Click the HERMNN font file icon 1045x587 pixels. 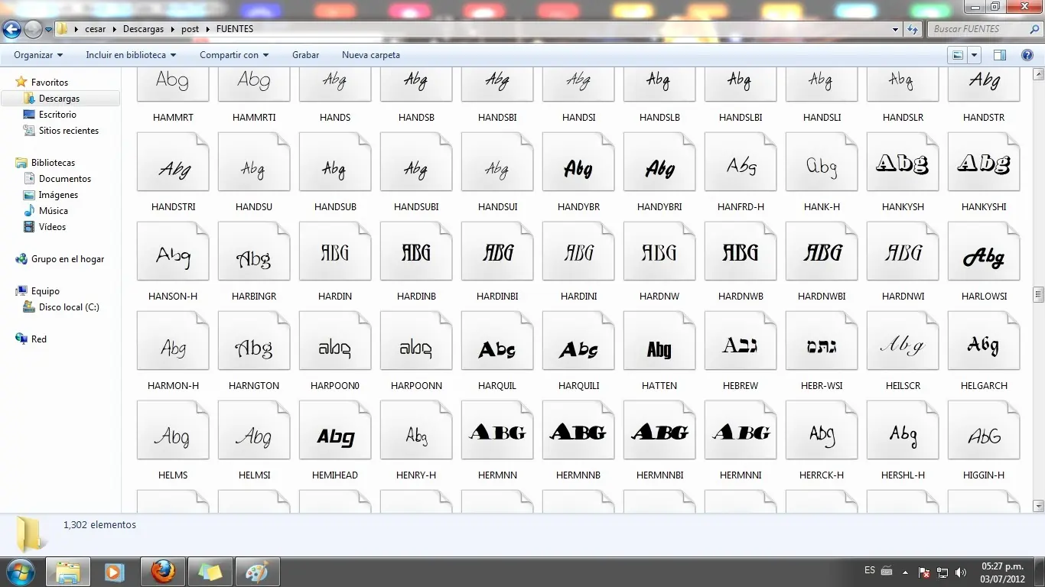[x=497, y=432]
